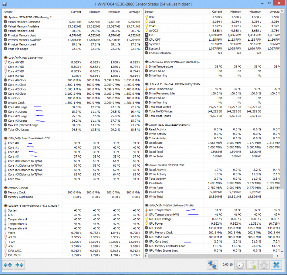Select the S.M.A.R.T. SanDisk sensor group header
Viewport: 287px width, 275px height.
(176, 84)
